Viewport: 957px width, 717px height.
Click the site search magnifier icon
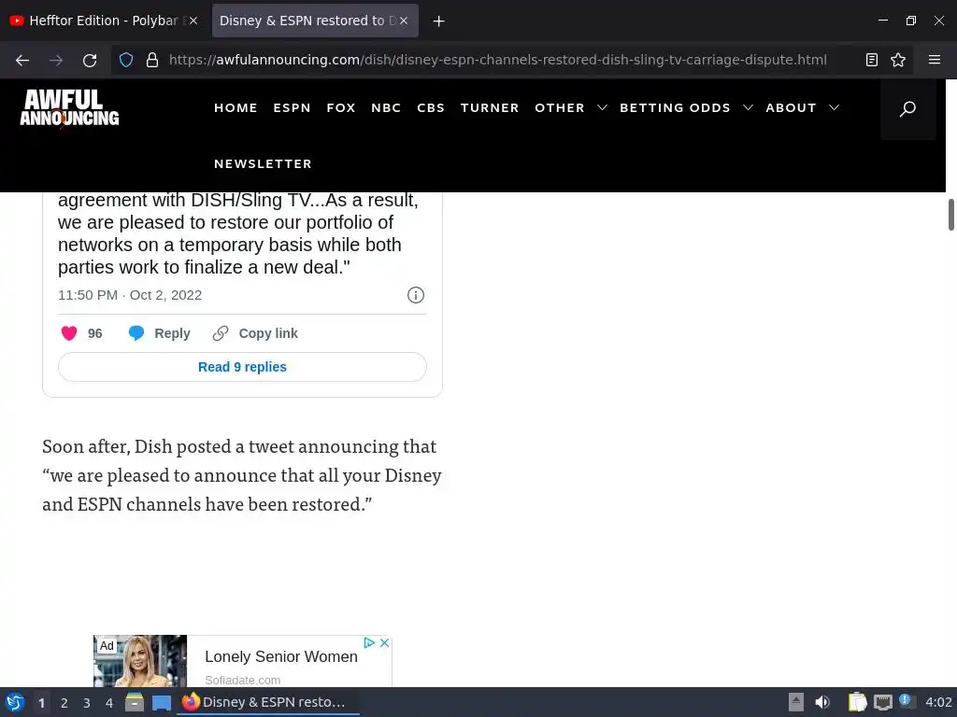(x=907, y=109)
